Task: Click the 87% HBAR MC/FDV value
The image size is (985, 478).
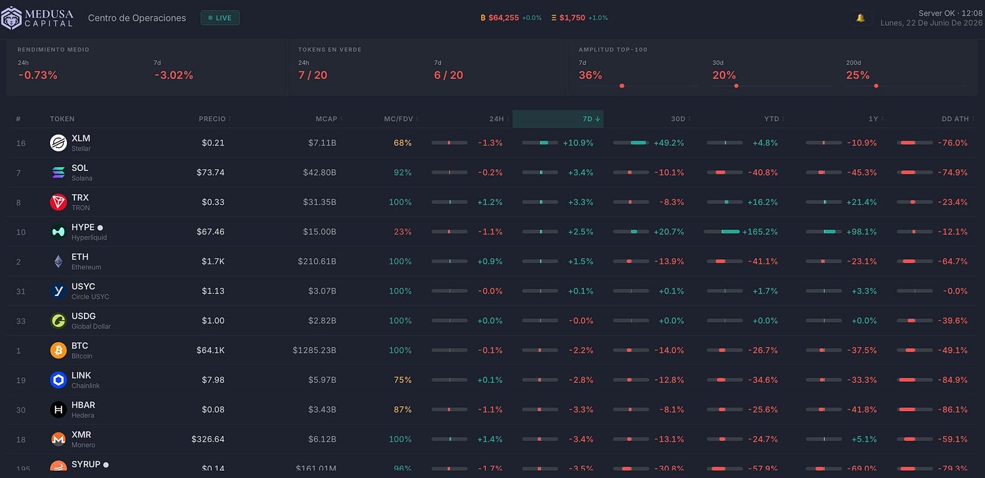Action: [x=403, y=410]
